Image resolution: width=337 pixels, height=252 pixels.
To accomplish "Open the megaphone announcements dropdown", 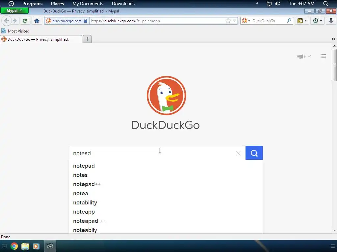I will 304,56.
